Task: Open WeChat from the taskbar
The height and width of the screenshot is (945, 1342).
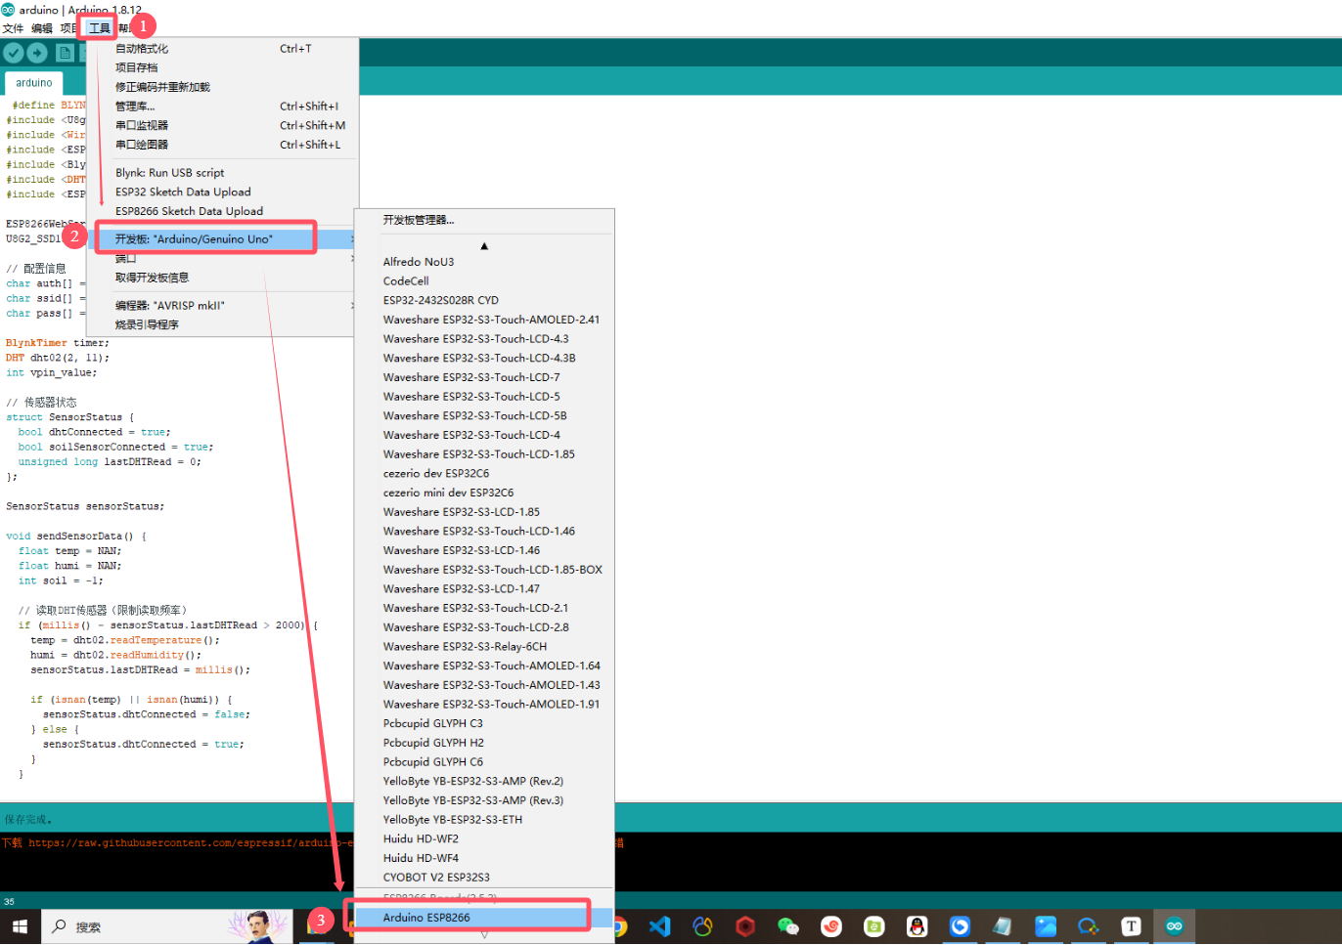Action: [x=788, y=926]
